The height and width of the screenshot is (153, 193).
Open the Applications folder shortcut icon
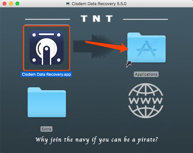click(x=146, y=48)
